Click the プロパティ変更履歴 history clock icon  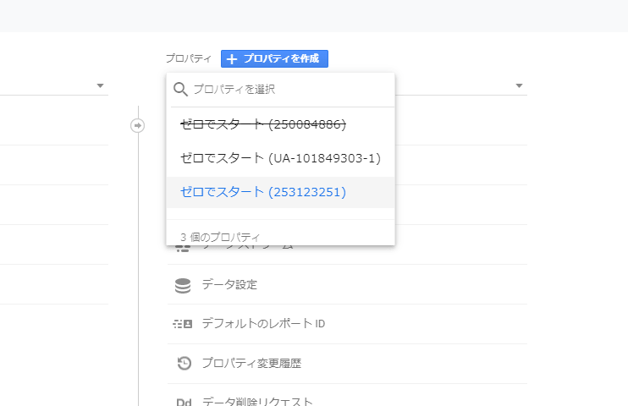[x=183, y=364]
